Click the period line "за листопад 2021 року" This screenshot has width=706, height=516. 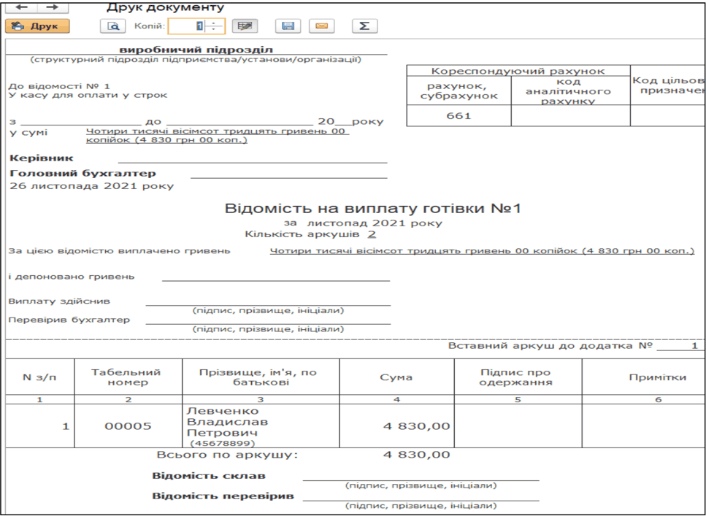coord(363,223)
